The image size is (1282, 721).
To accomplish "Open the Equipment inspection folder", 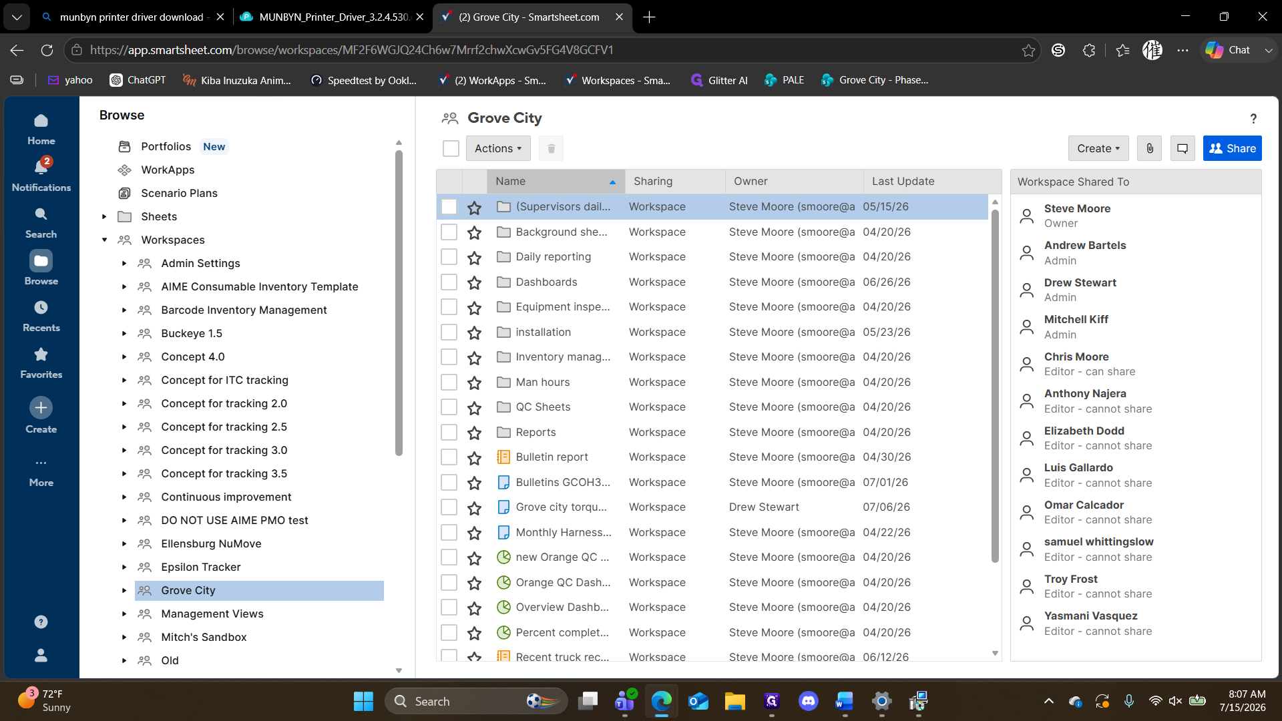I will [x=563, y=307].
